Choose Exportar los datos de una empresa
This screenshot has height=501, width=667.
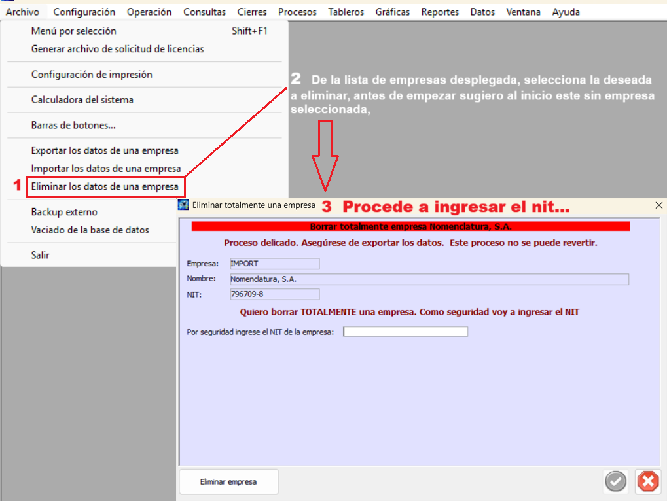(x=105, y=150)
